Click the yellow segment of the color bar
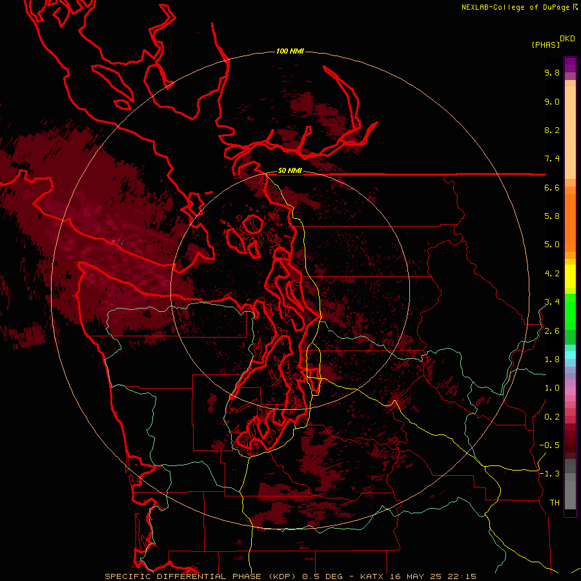Viewport: 581px width, 581px height. pyautogui.click(x=570, y=276)
